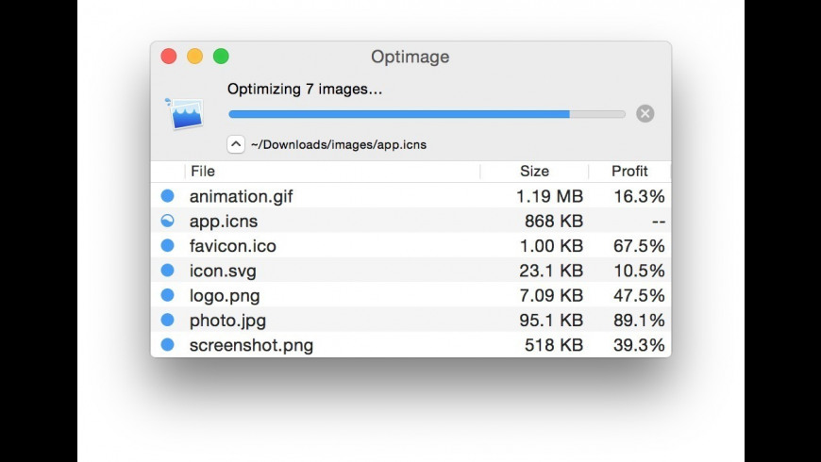Click the status dot beside logo.png

[x=168, y=295]
